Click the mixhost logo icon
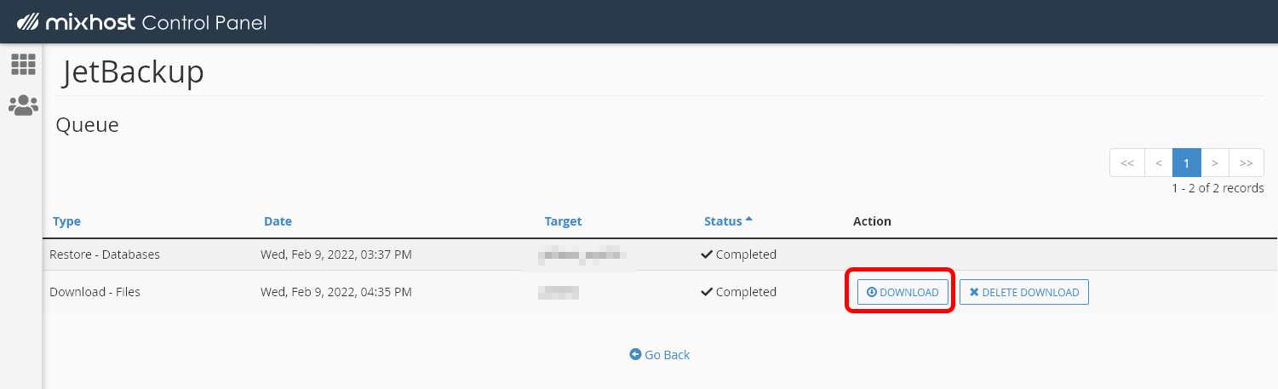The height and width of the screenshot is (389, 1278). click(27, 21)
